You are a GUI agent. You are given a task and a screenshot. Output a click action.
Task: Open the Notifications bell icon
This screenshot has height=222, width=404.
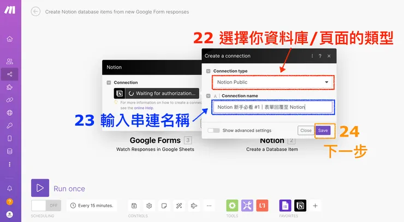9,188
